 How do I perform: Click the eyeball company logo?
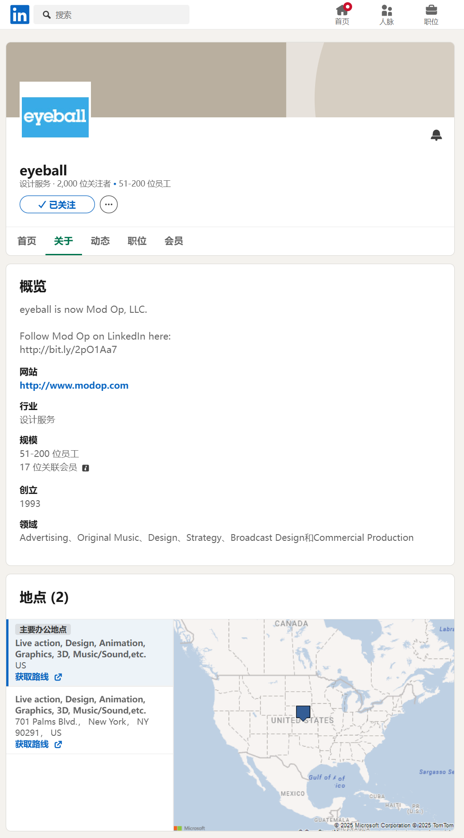tap(55, 117)
